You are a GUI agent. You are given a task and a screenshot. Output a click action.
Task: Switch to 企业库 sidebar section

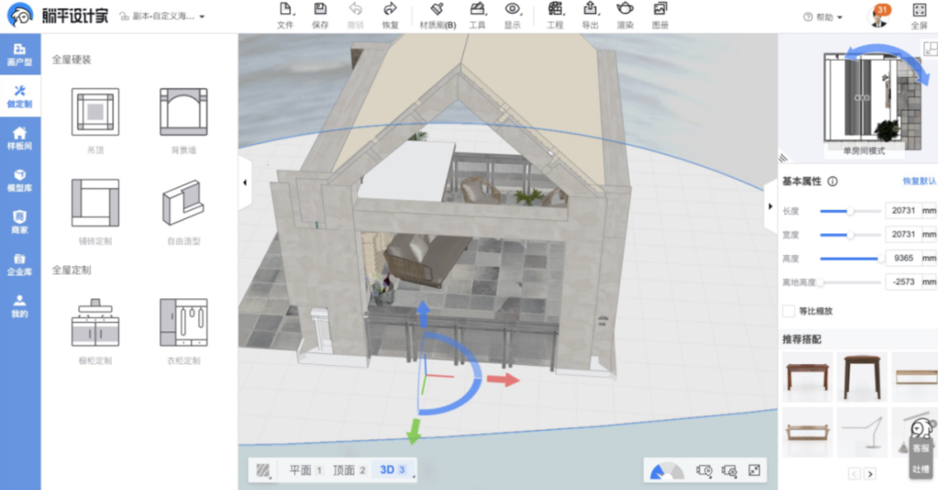(20, 264)
